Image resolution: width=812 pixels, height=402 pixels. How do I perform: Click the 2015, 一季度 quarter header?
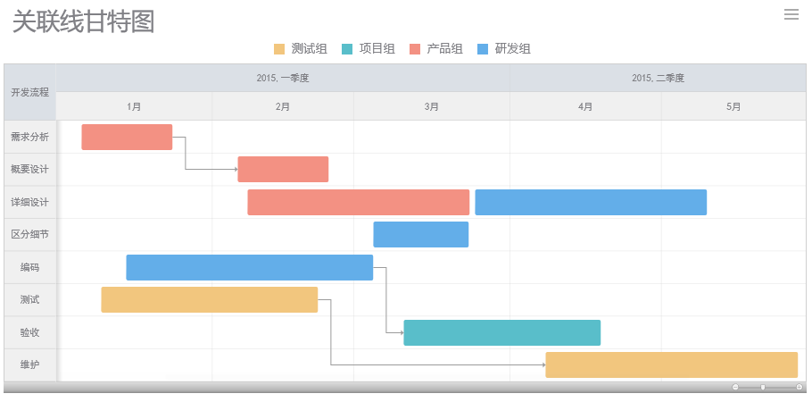click(x=282, y=78)
